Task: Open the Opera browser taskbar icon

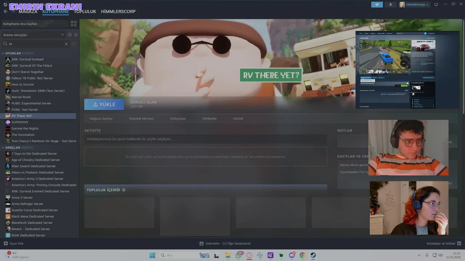Action: tap(249, 255)
